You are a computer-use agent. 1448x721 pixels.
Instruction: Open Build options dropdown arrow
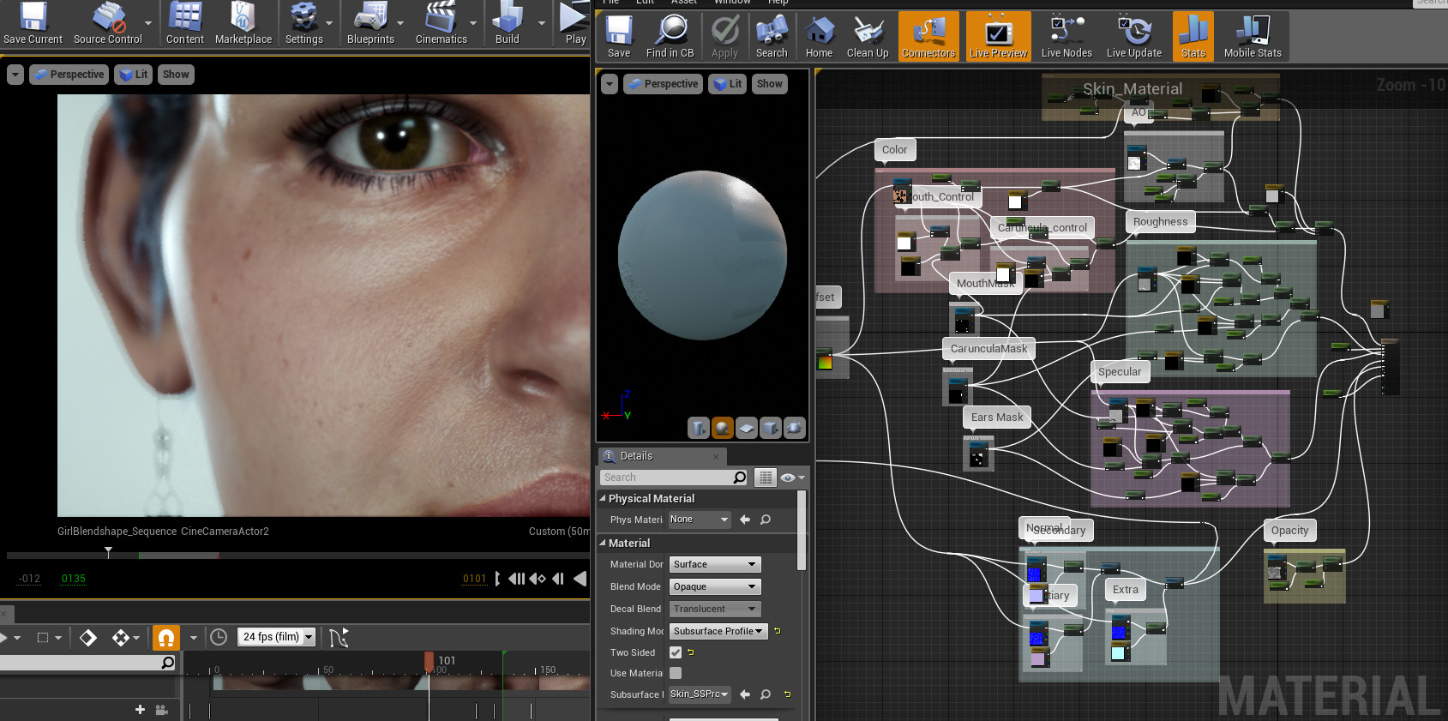pos(541,22)
